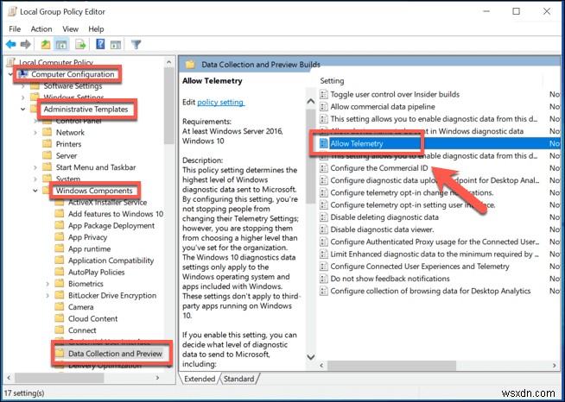Expand the Biometrics node
This screenshot has width=565, height=402.
tap(48, 284)
